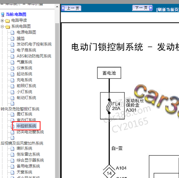Open 综合显示器系统 diagram
Viewport: 179px width, 178px height.
click(x=30, y=160)
